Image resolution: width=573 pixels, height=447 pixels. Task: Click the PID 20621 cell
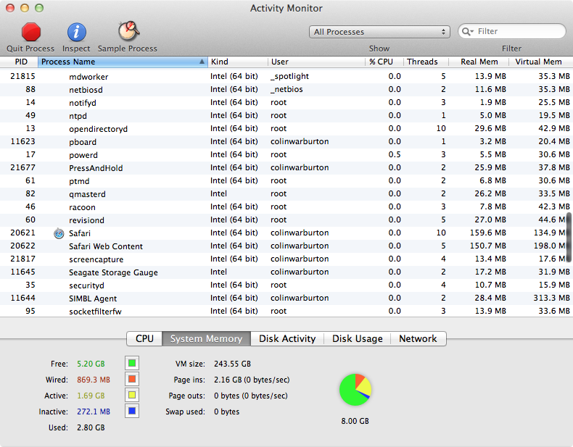pyautogui.click(x=22, y=233)
